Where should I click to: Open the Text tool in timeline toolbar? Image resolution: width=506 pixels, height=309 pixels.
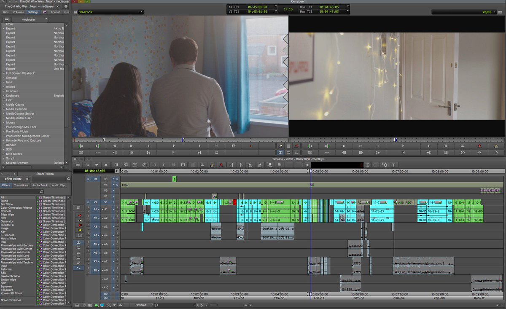(x=394, y=165)
